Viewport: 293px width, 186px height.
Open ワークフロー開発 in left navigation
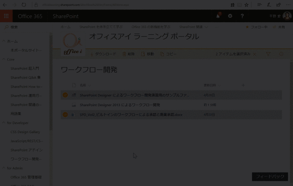pyautogui.click(x=26, y=159)
